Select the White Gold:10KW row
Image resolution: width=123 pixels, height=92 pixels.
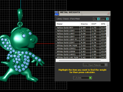coord(81,51)
